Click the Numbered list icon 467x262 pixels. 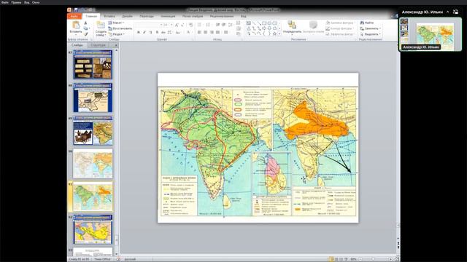click(208, 25)
